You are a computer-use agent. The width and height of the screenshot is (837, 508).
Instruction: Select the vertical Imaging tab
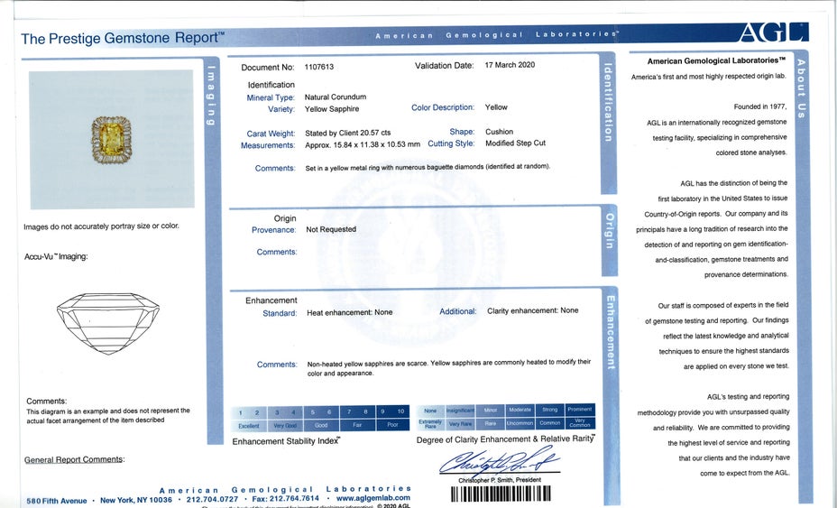[x=211, y=95]
